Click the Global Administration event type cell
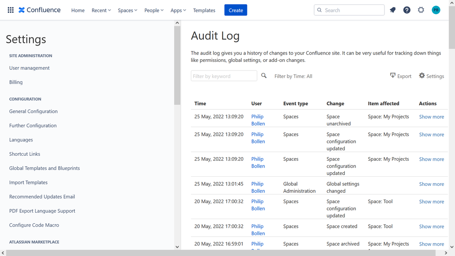 pyautogui.click(x=299, y=187)
